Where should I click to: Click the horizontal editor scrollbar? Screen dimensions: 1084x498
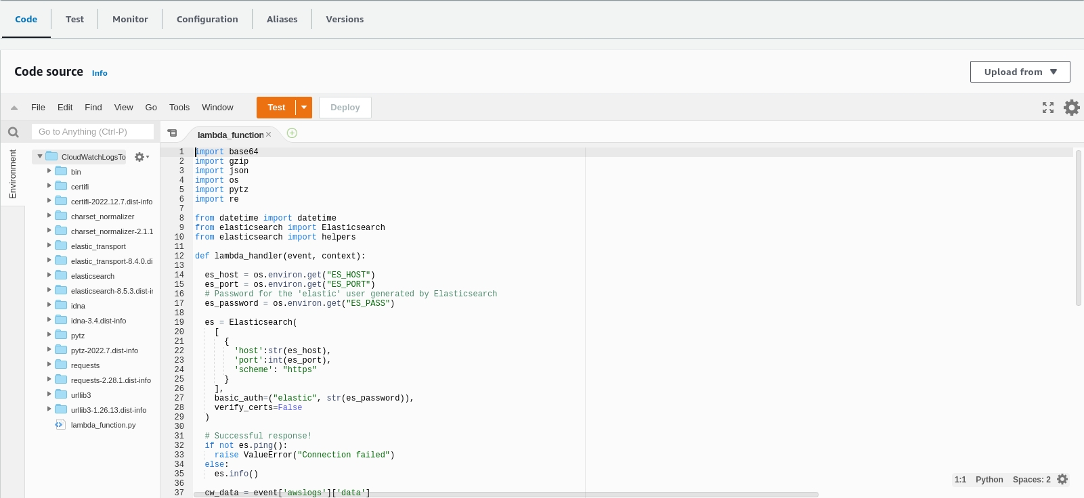pyautogui.click(x=506, y=495)
